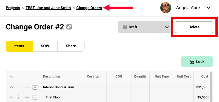Screen dimensions: 219x102
Task: Duplicate the First Floor row
Action: tap(35, 97)
